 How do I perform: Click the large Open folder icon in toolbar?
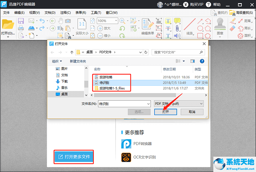pos(8,25)
